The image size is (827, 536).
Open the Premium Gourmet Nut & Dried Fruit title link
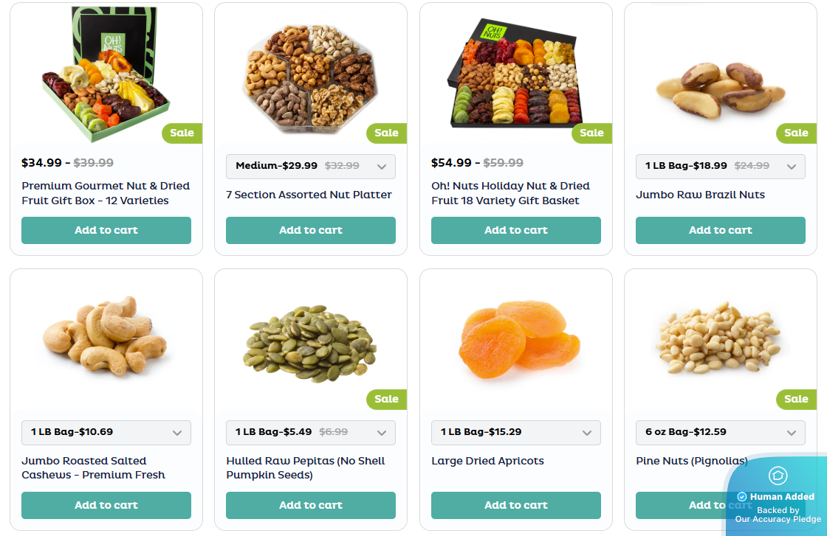click(106, 193)
